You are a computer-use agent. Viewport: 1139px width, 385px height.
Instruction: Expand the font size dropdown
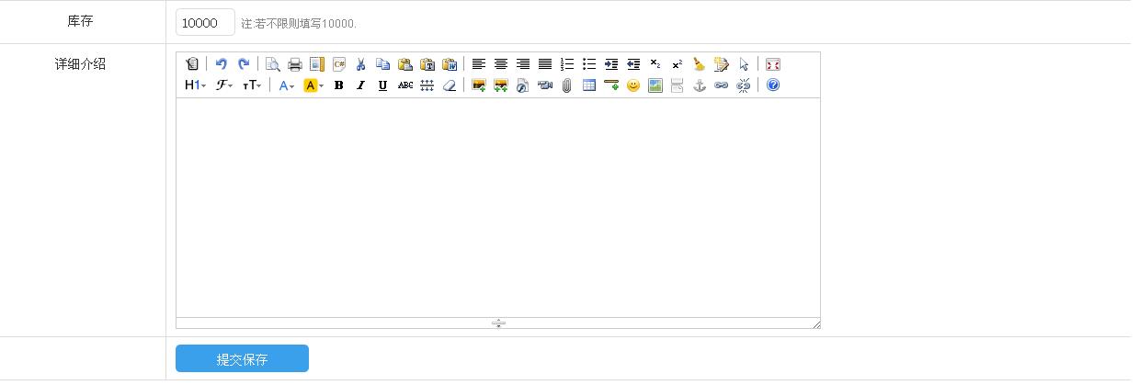pos(252,85)
